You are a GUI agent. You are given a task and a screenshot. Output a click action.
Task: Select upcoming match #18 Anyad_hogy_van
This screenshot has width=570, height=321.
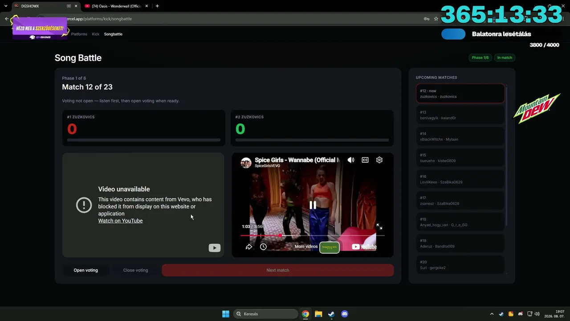[460, 222]
